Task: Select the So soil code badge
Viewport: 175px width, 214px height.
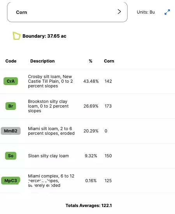Action: pos(10,156)
